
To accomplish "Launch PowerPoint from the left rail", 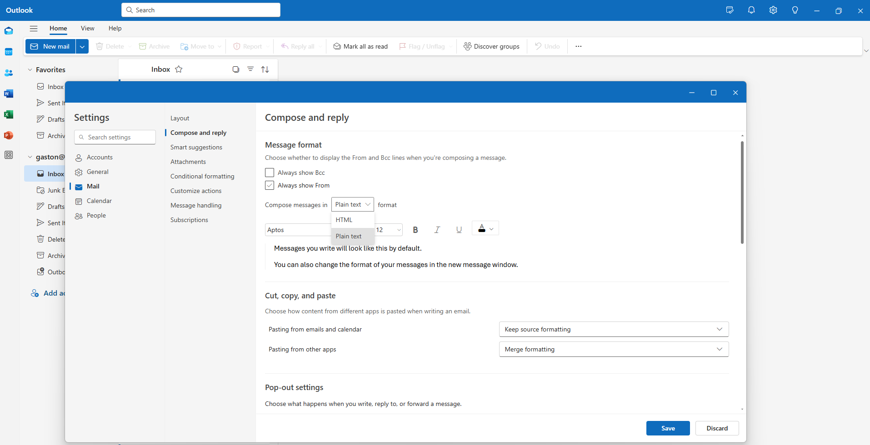I will pos(9,135).
